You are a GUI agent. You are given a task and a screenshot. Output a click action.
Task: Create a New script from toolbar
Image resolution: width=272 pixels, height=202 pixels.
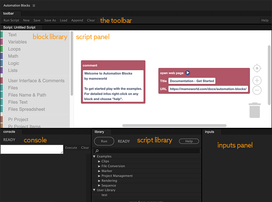[x=26, y=20]
